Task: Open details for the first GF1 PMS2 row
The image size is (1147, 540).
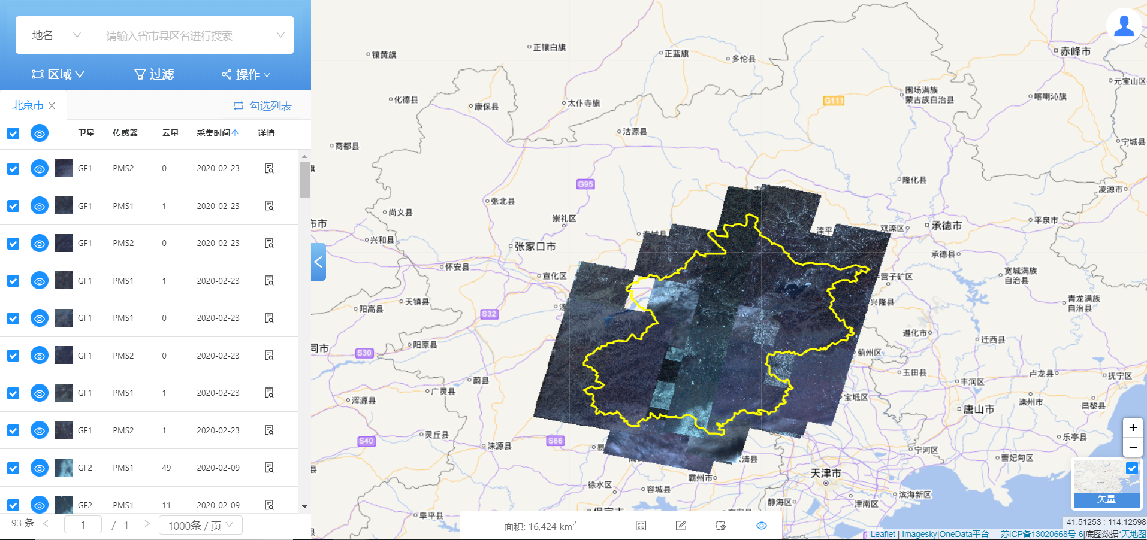Action: click(269, 168)
